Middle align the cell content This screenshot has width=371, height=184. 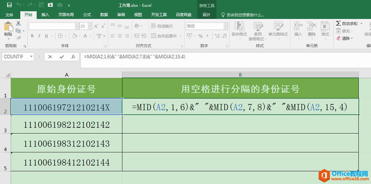pos(120,26)
